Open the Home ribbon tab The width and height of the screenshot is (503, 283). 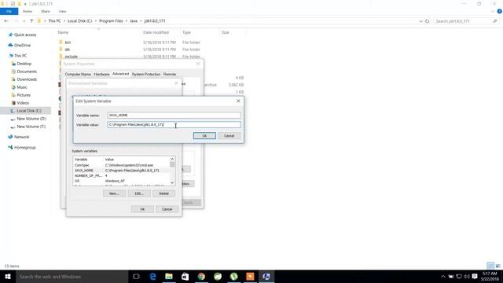point(28,11)
